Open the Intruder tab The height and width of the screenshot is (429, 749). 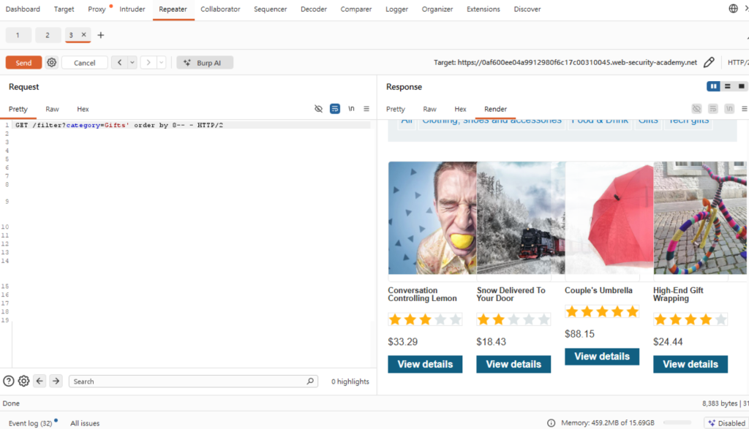[x=132, y=9]
